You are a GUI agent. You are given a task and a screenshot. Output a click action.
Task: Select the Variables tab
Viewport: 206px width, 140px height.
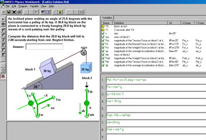107,18
